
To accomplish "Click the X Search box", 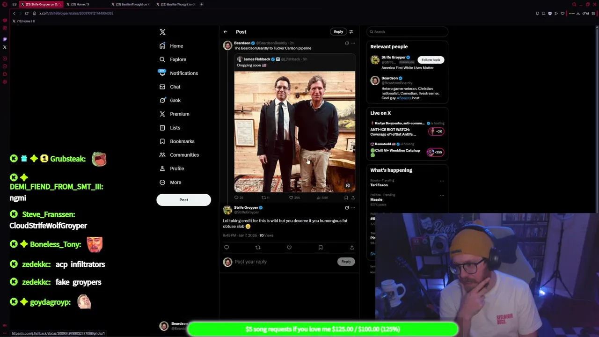I will pyautogui.click(x=407, y=32).
